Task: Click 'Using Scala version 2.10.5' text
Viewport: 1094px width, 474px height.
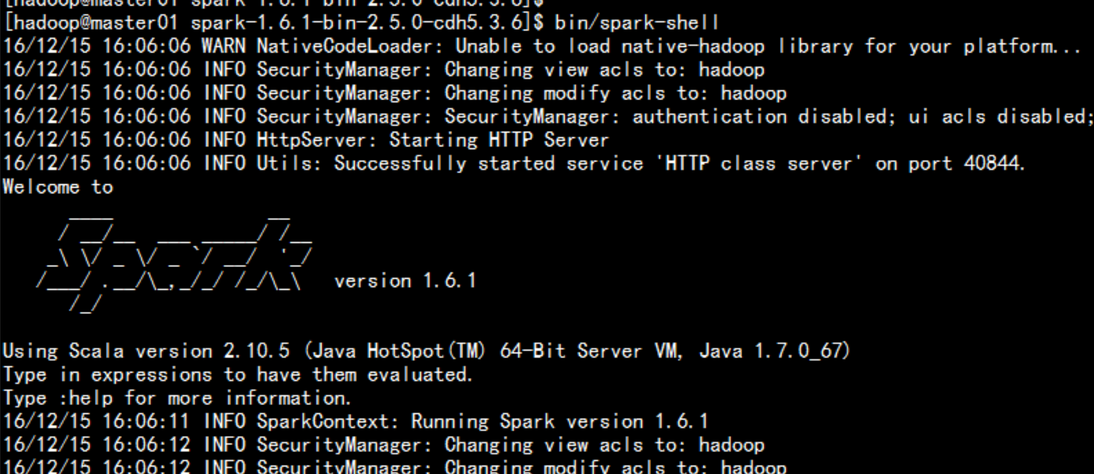Action: [146, 351]
